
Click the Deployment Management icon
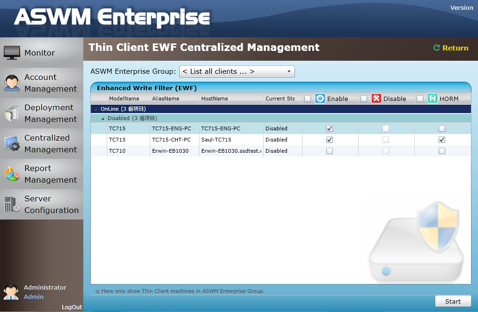(12, 113)
